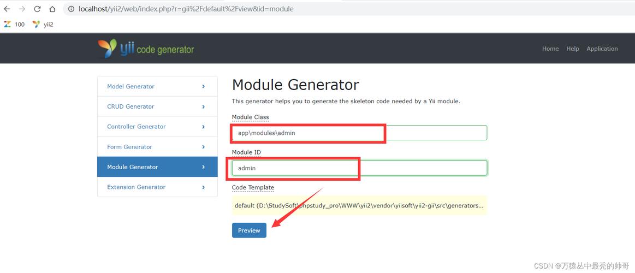635x273 pixels.
Task: Click the Module Class label hint
Action: pyautogui.click(x=250, y=117)
